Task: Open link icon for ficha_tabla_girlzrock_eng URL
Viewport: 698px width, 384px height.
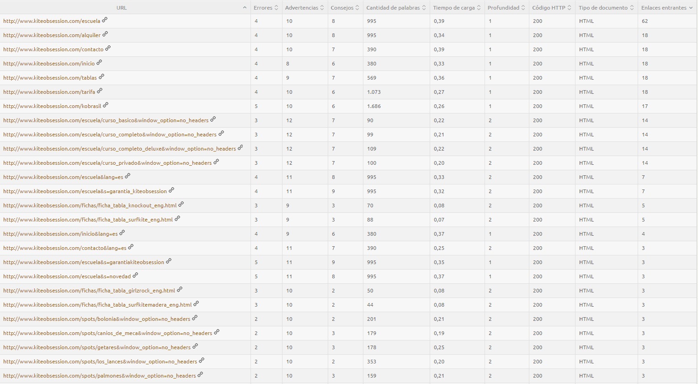Action: pyautogui.click(x=180, y=289)
